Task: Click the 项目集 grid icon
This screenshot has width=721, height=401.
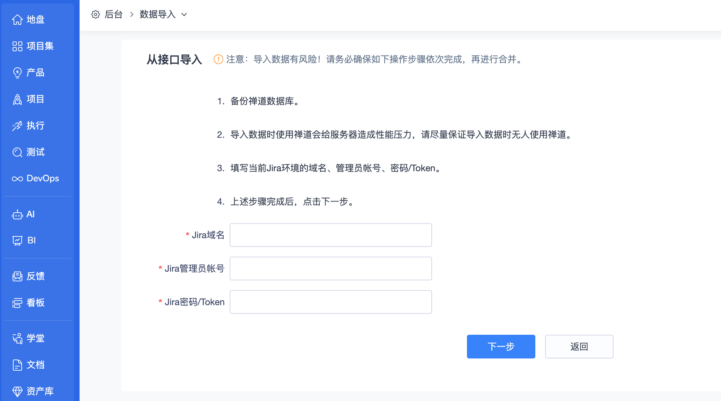Action: [17, 46]
